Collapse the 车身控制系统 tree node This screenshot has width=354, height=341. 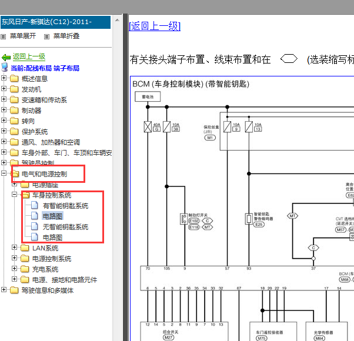(14, 195)
